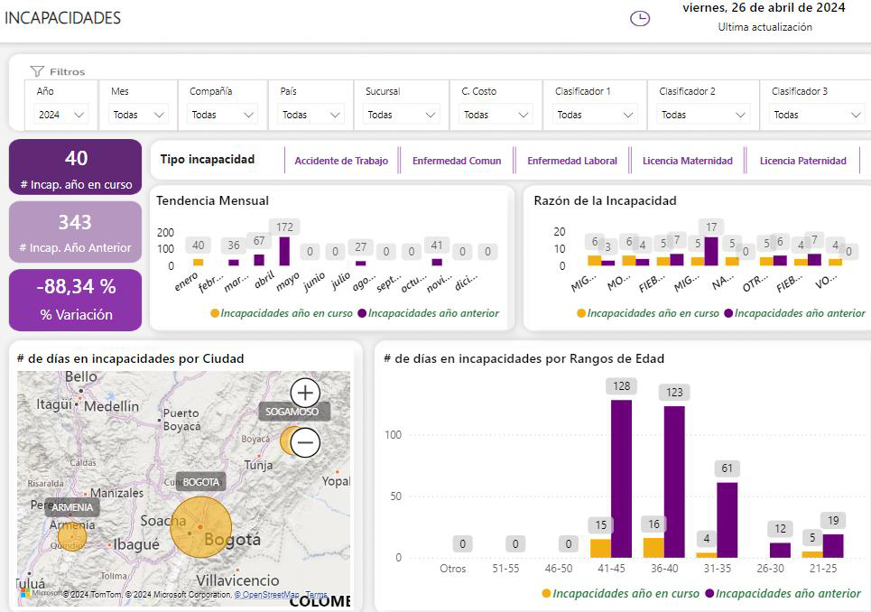Select the Enfermedad Comun type

click(457, 161)
